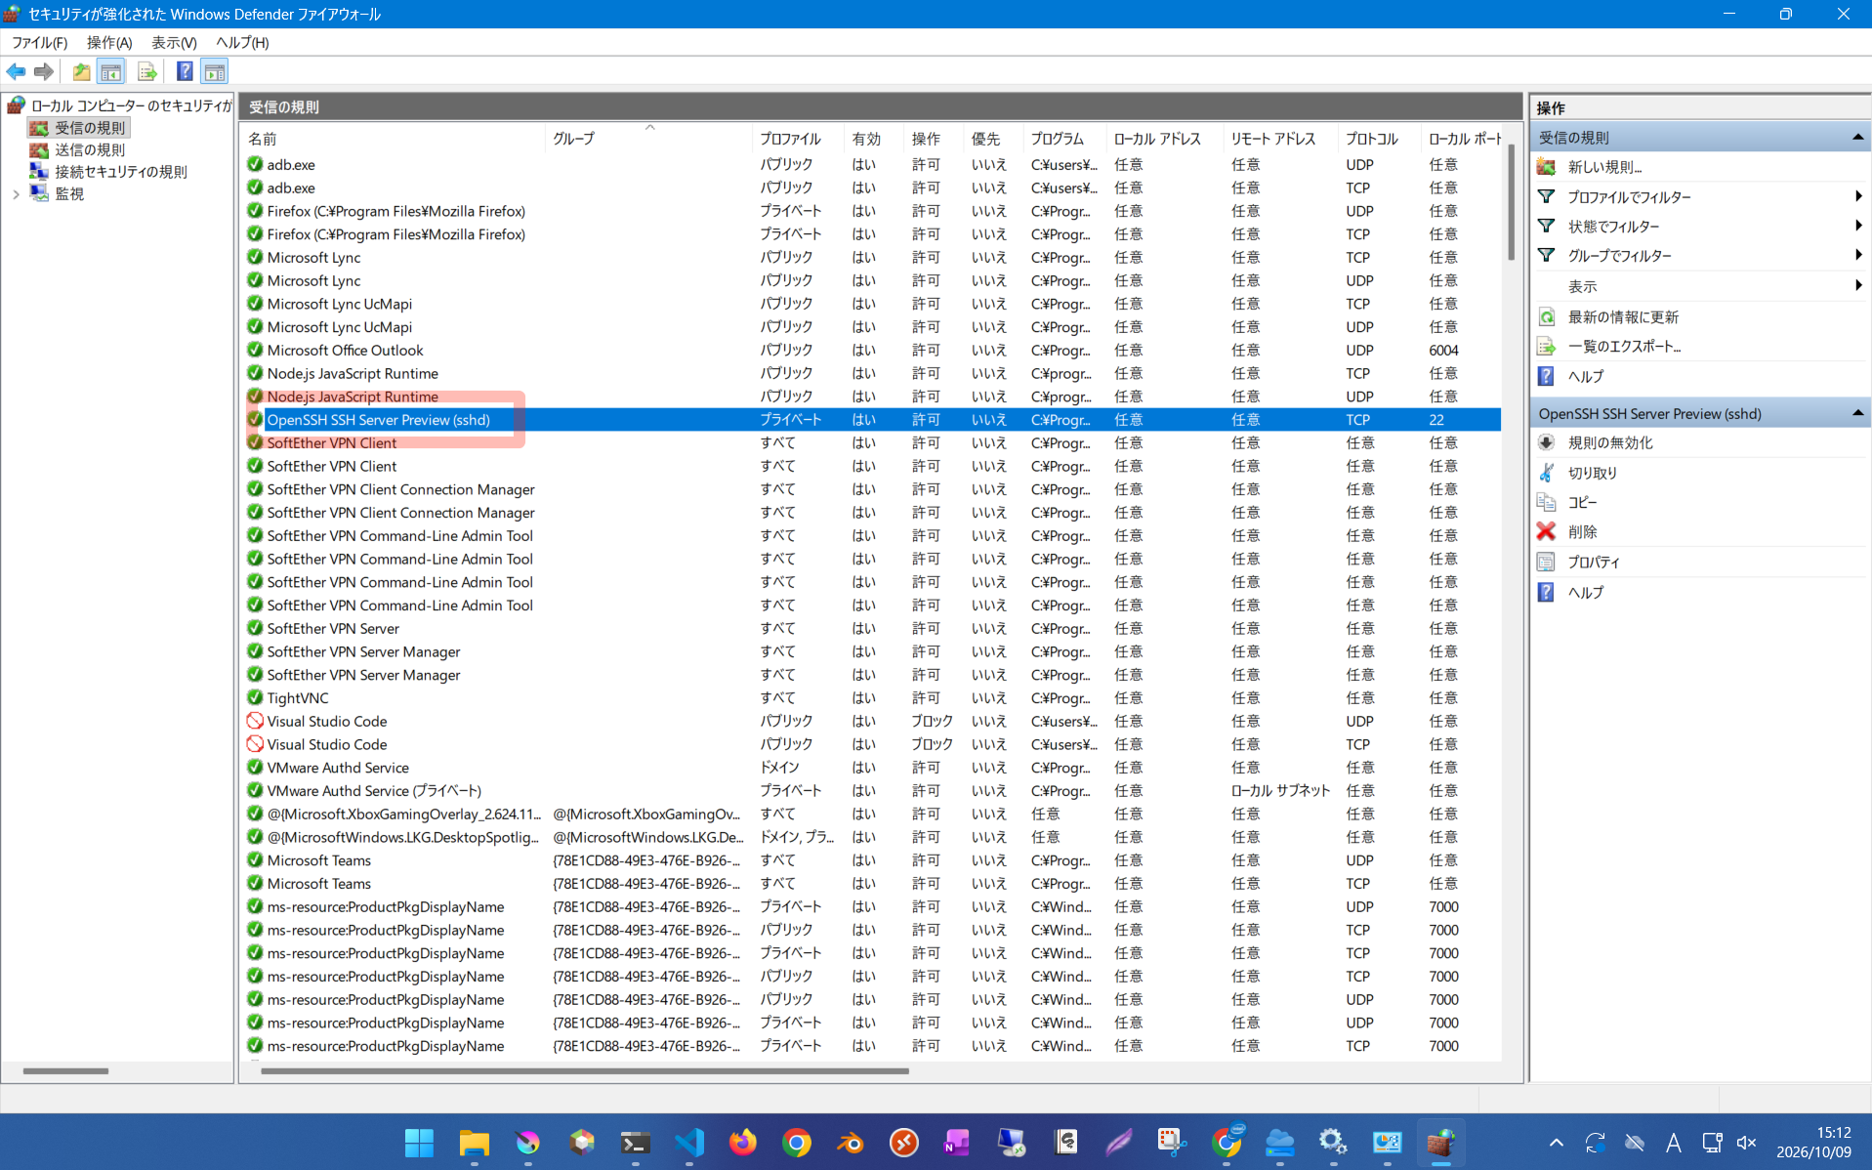Open プロパティ for the selected rule
The width and height of the screenshot is (1872, 1170).
click(1593, 562)
